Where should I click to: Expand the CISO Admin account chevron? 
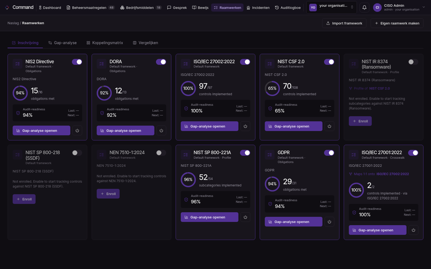tap(424, 7)
